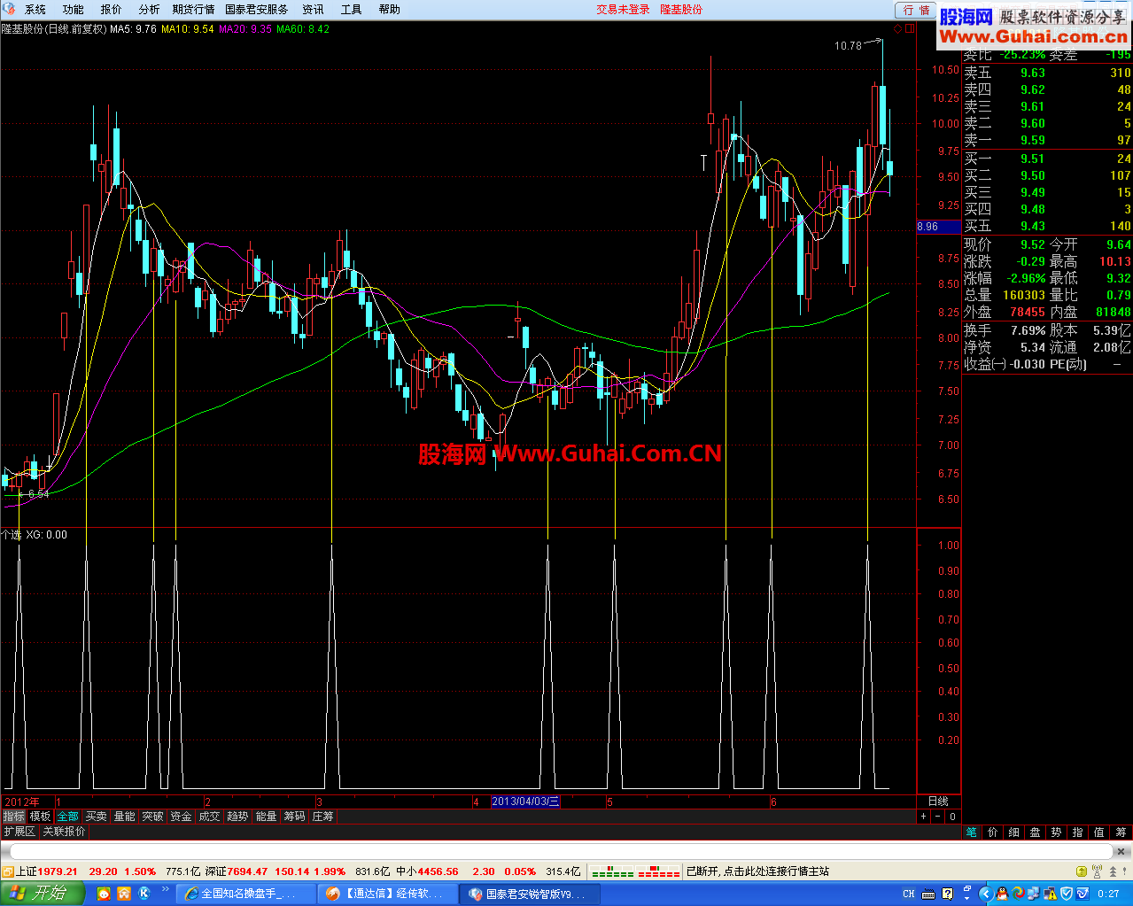Viewport: 1133px width, 906px height.
Task: Open 【通达信】经传软 taskbar item
Action: click(388, 894)
